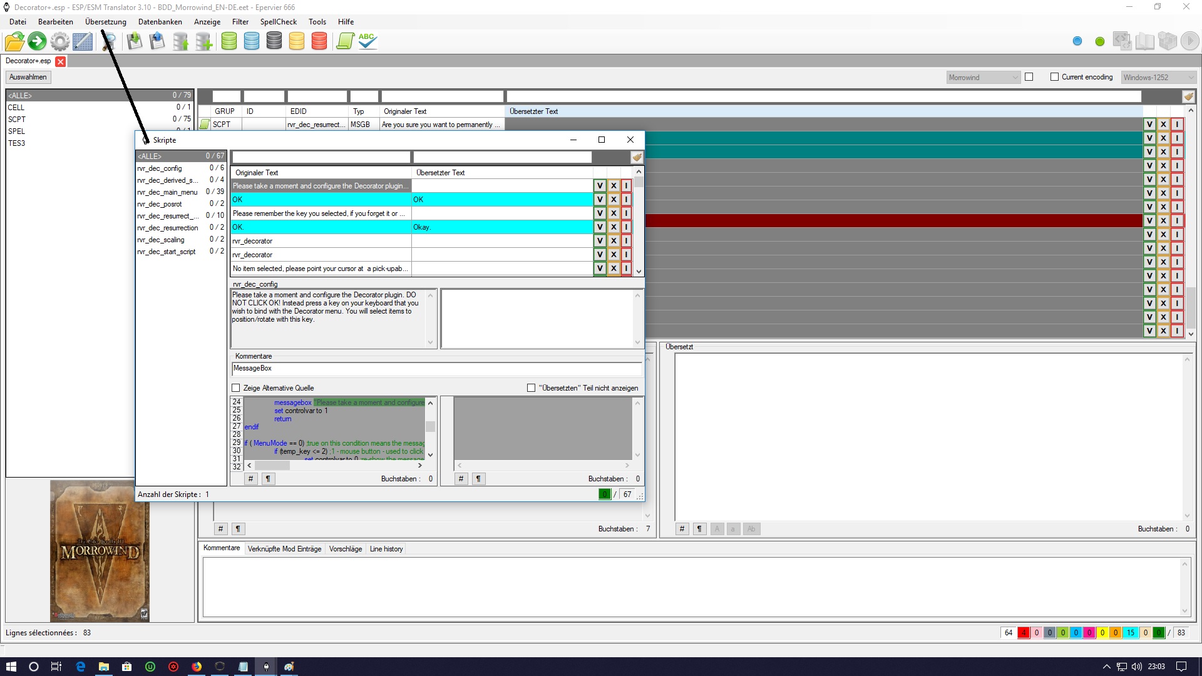Viewport: 1202px width, 676px height.
Task: Click the green database icon
Action: [x=229, y=42]
